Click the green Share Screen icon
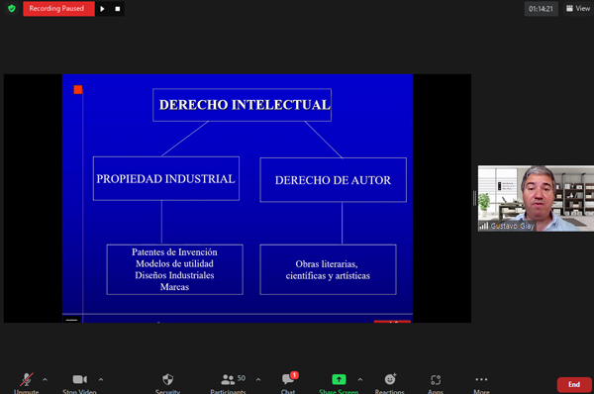The height and width of the screenshot is (394, 594). coord(339,379)
